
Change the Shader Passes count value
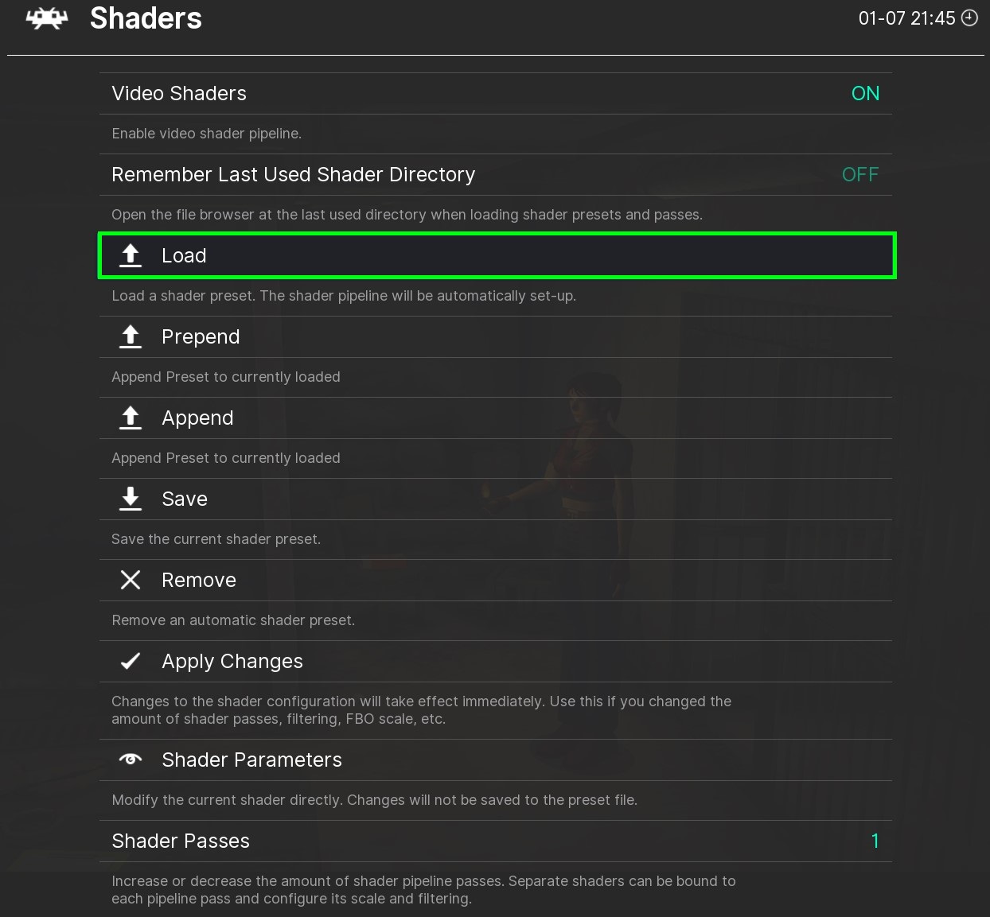(x=875, y=841)
